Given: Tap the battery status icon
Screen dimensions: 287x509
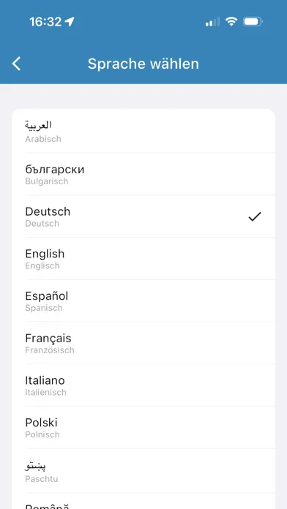Looking at the screenshot, I should click(x=253, y=22).
